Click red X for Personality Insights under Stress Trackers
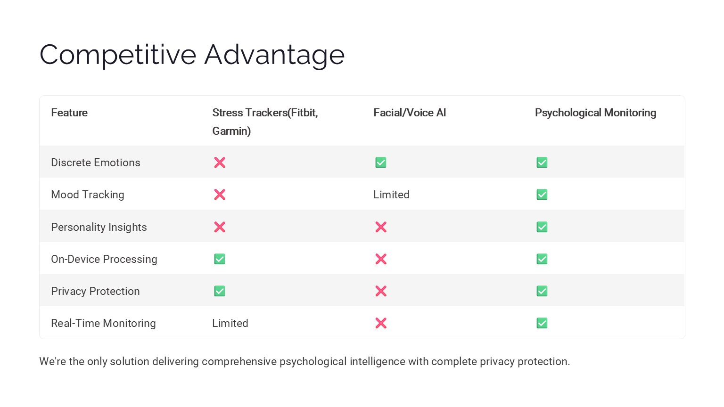The width and height of the screenshot is (724, 407). click(x=220, y=227)
